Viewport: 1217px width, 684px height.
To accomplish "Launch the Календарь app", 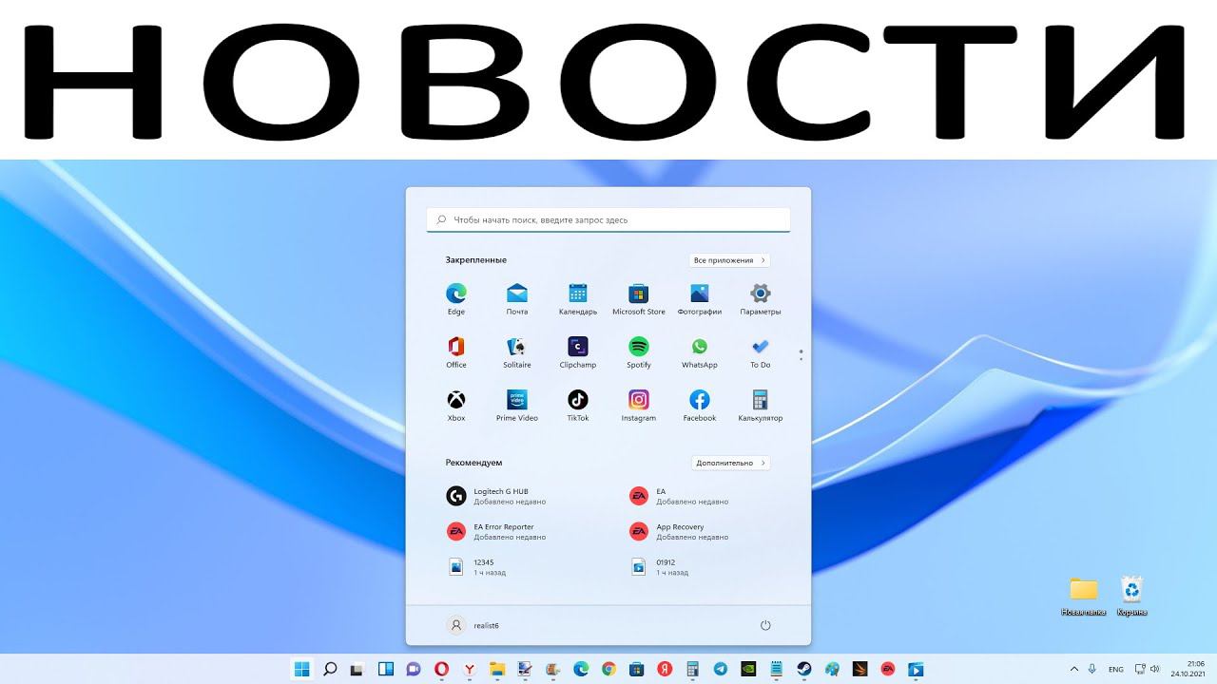I will [578, 298].
